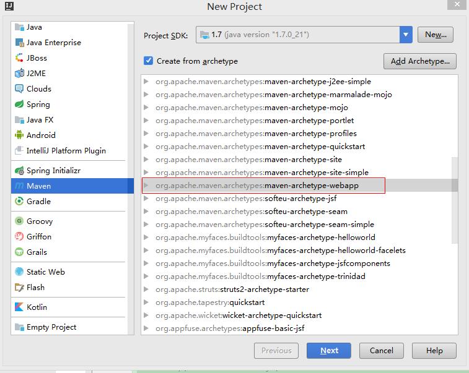Click the Java folder icon in sidebar
469x373 pixels.
pos(19,27)
